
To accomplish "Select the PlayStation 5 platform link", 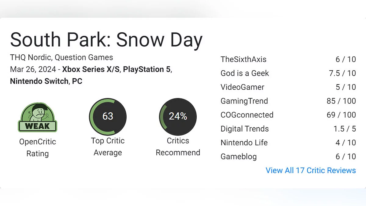I will pos(147,69).
